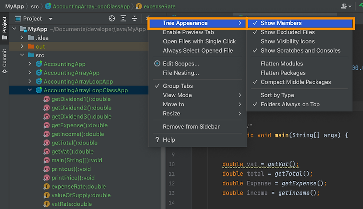Image resolution: width=363 pixels, height=209 pixels.
Task: Choose Remove from Sidebar
Action: pyautogui.click(x=191, y=126)
